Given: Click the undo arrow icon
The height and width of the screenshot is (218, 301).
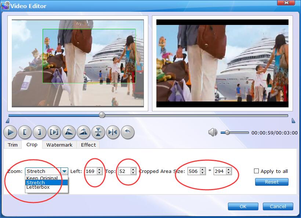Looking at the screenshot, I should coord(127,132).
